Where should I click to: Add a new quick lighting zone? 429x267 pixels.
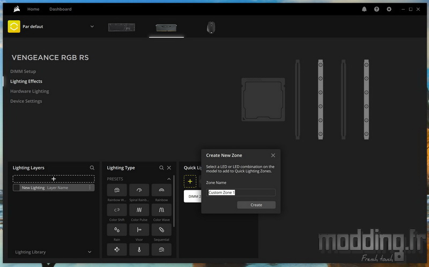pyautogui.click(x=190, y=181)
